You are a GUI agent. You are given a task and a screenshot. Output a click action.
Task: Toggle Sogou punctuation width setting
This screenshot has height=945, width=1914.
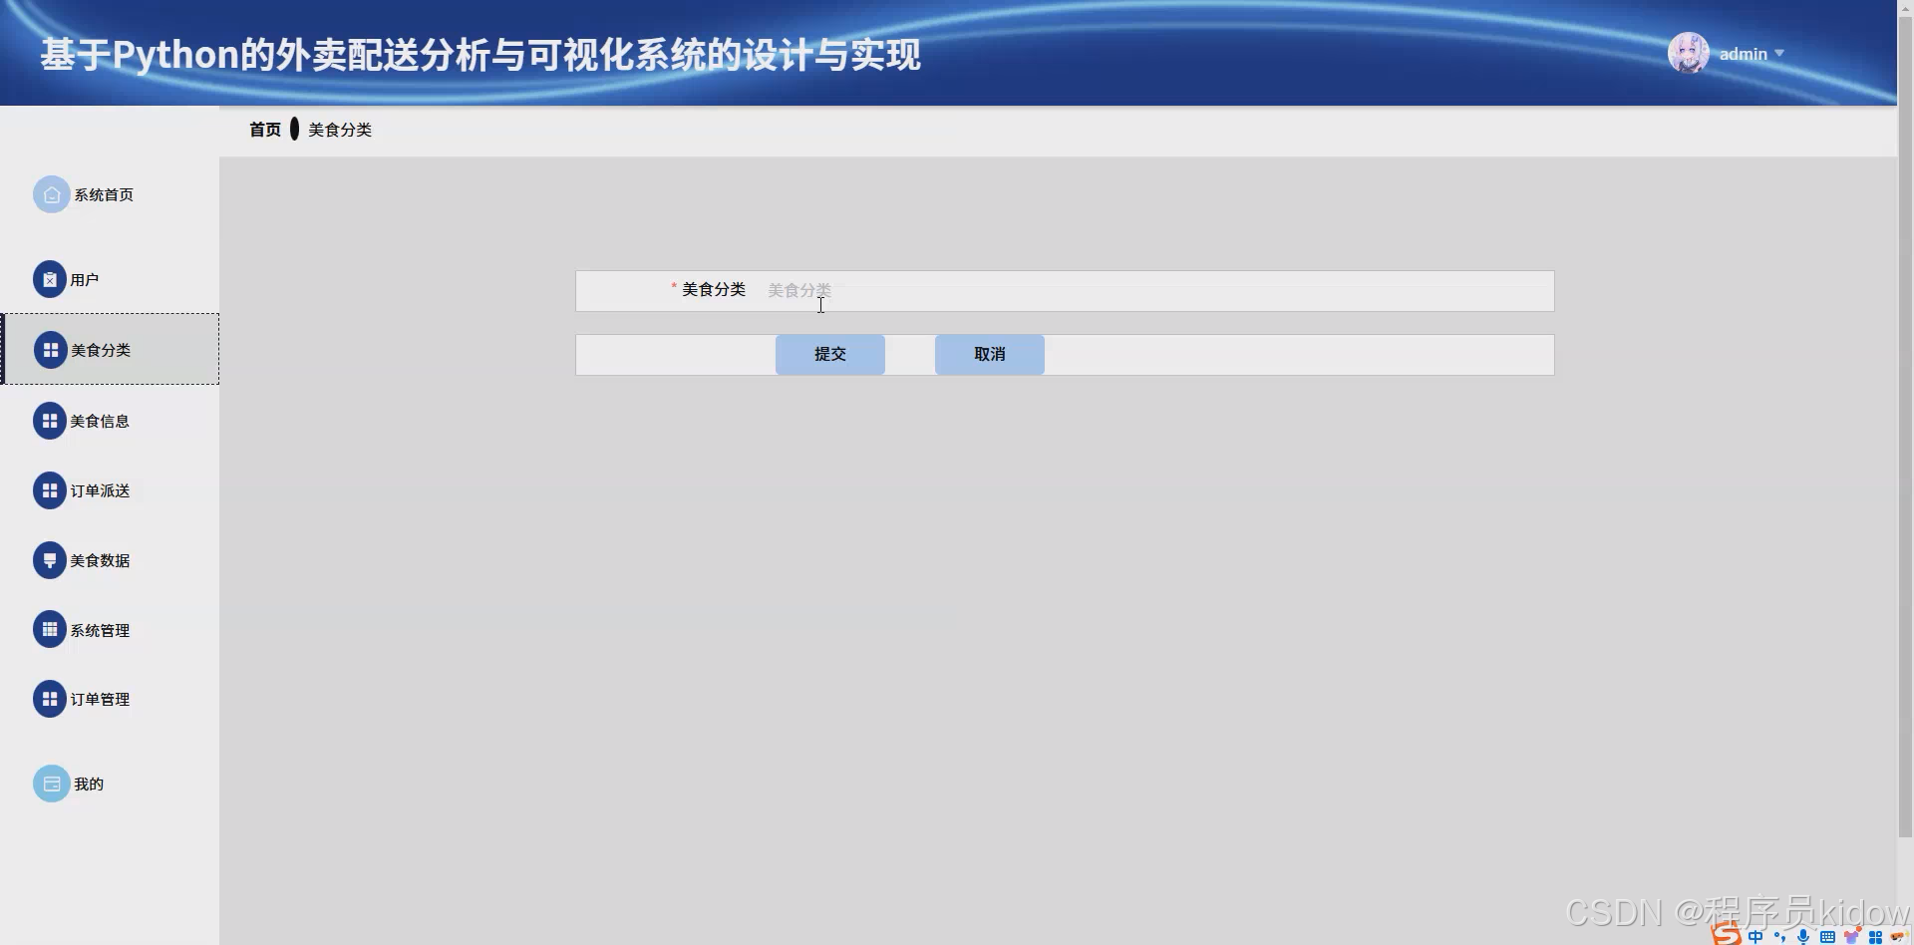click(1780, 936)
